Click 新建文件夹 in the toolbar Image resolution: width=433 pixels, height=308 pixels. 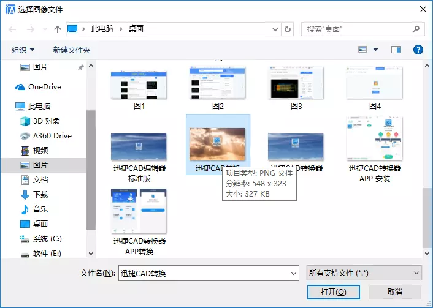(72, 50)
